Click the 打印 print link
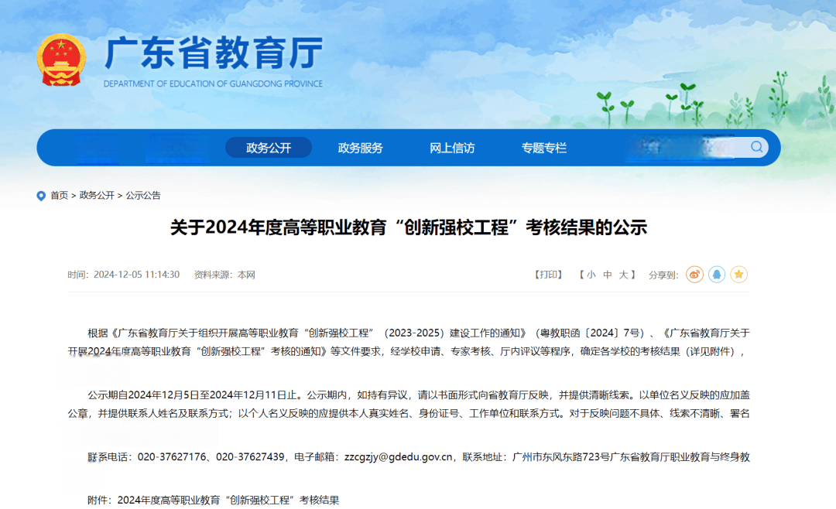The width and height of the screenshot is (836, 509). (x=549, y=275)
